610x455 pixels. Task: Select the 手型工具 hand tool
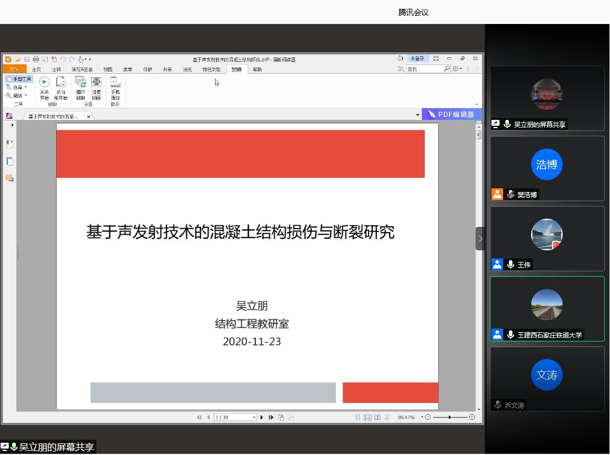pyautogui.click(x=19, y=79)
